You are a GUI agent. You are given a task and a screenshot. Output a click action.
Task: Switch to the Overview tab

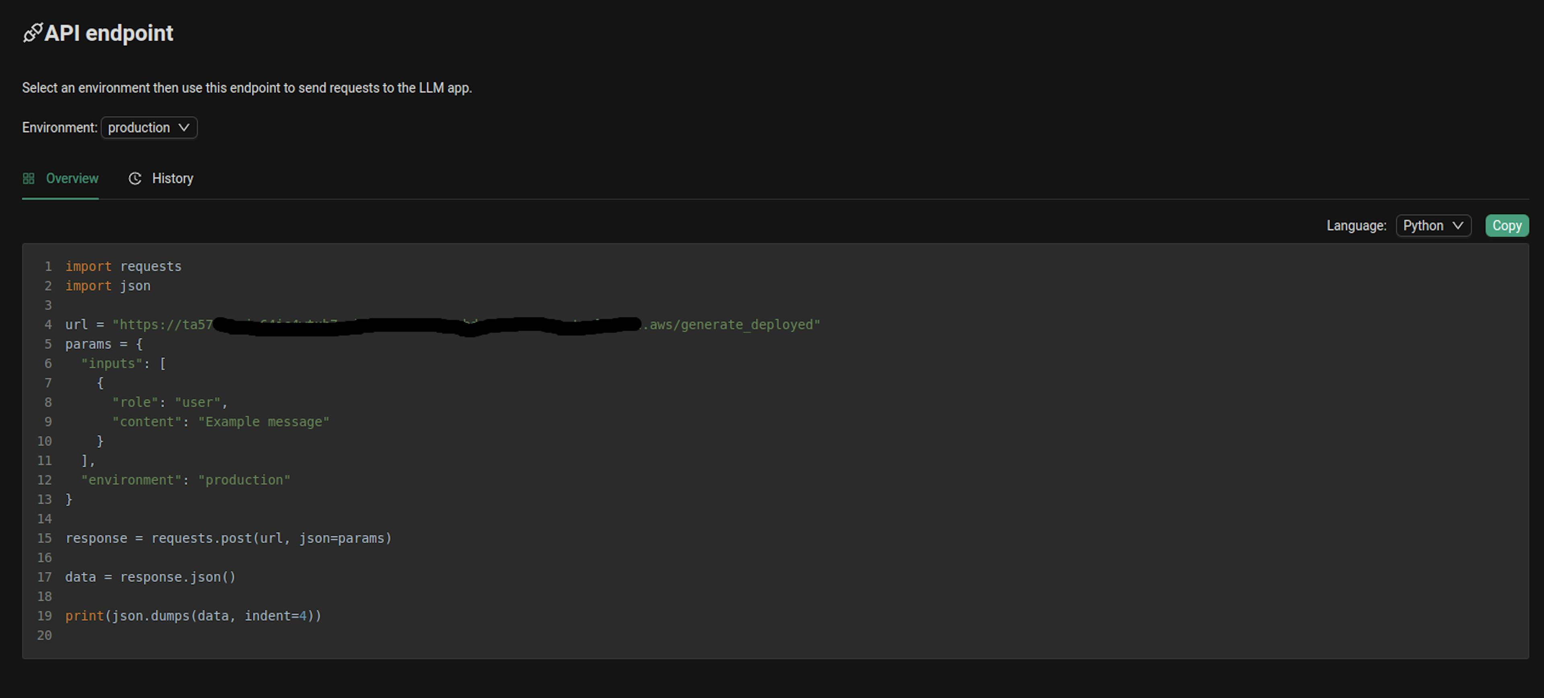[x=61, y=178]
